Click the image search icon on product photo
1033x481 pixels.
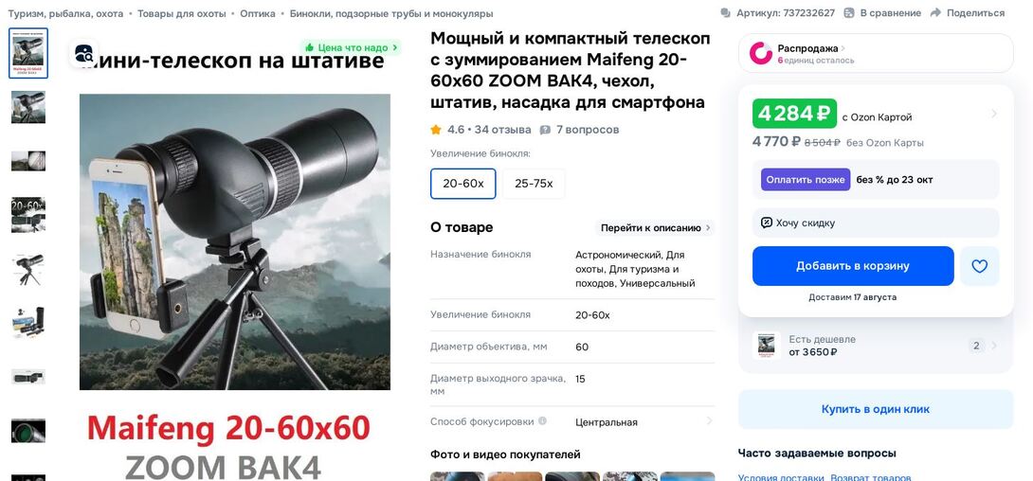(x=83, y=53)
